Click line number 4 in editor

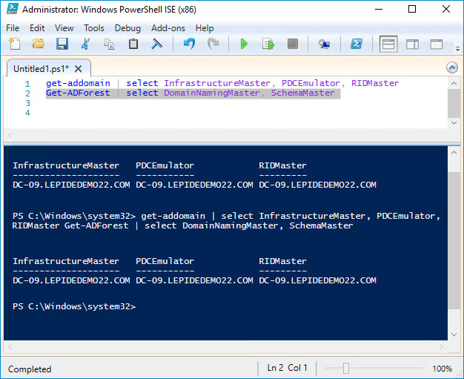(x=27, y=113)
